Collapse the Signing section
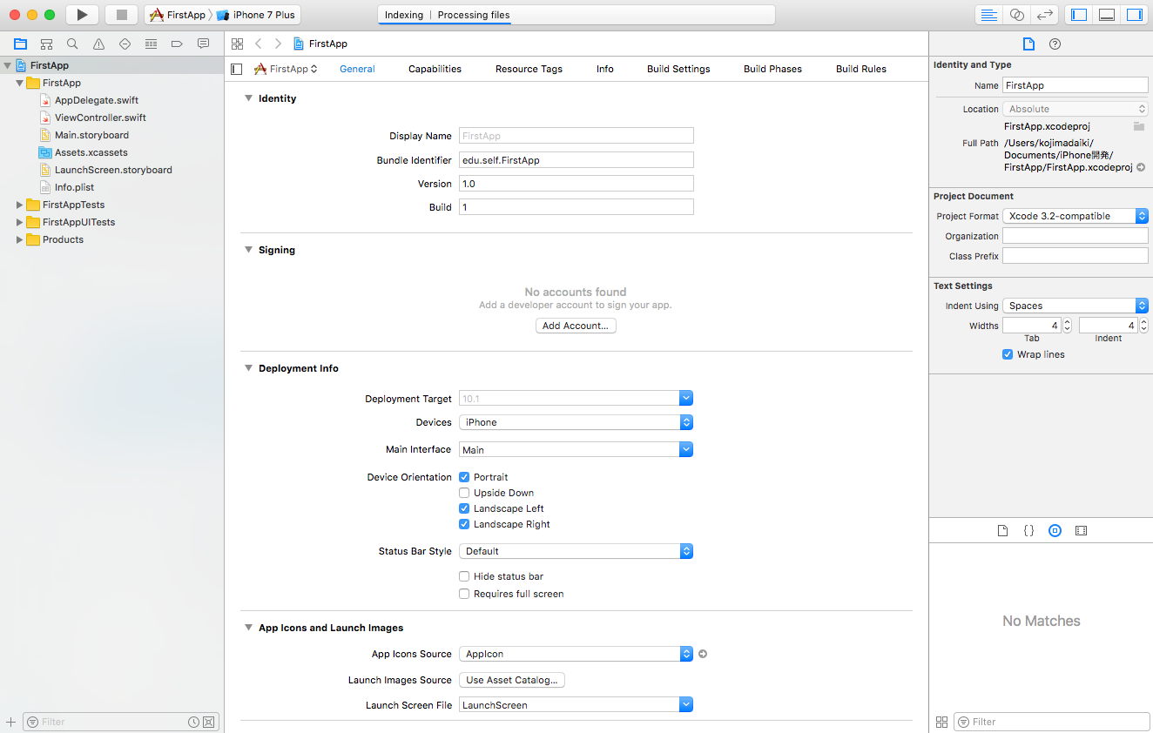Screen dimensions: 1153x733 pyautogui.click(x=248, y=250)
